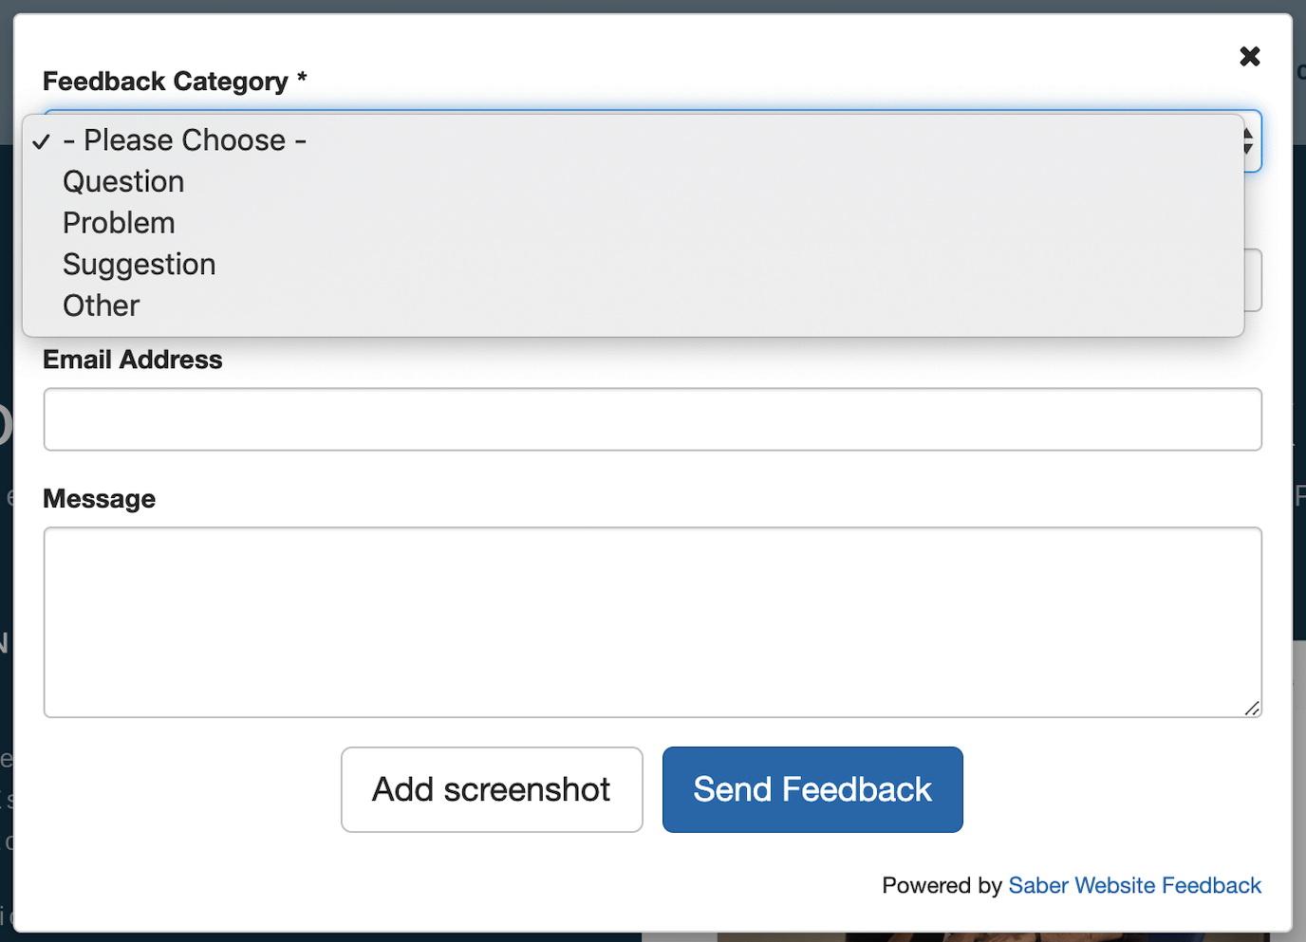1306x942 pixels.
Task: Click the Powered by text at bottom
Action: [x=942, y=885]
